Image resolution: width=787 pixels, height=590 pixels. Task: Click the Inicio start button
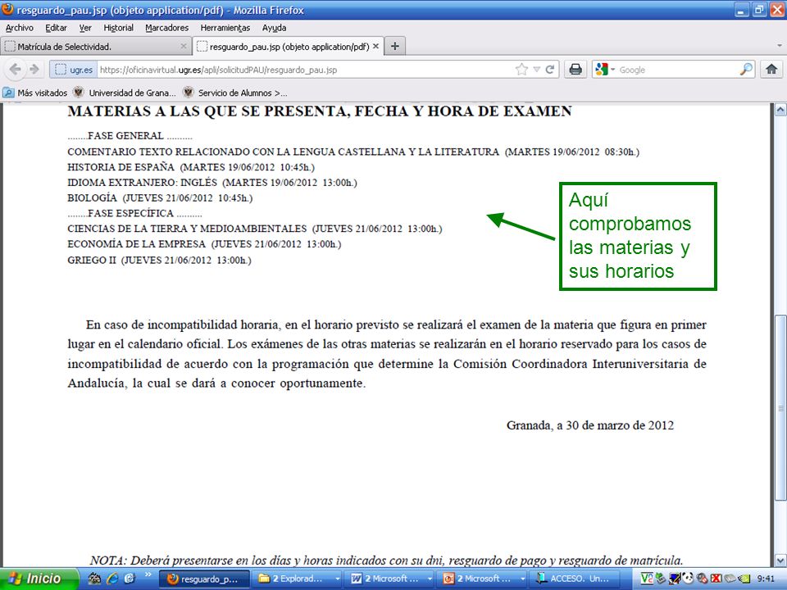[x=39, y=579]
